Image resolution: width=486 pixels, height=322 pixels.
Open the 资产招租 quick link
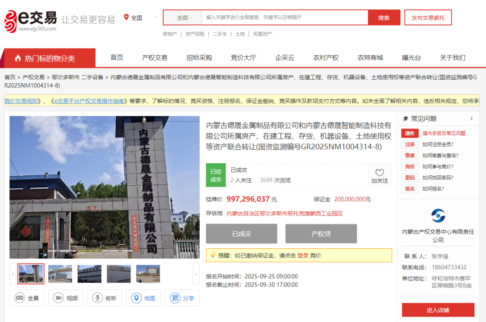(195, 34)
